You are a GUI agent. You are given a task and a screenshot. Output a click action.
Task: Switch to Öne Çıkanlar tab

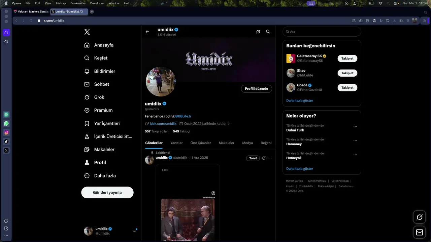[x=201, y=143]
